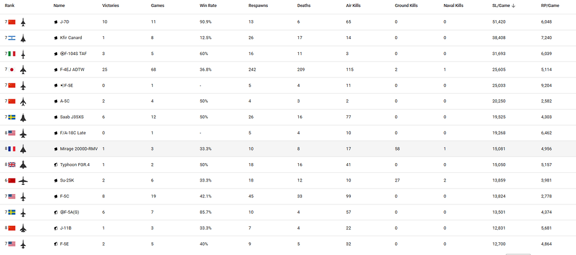Click the aircraft silhouette in the J-11B row
This screenshot has height=255, width=576.
coord(23,228)
